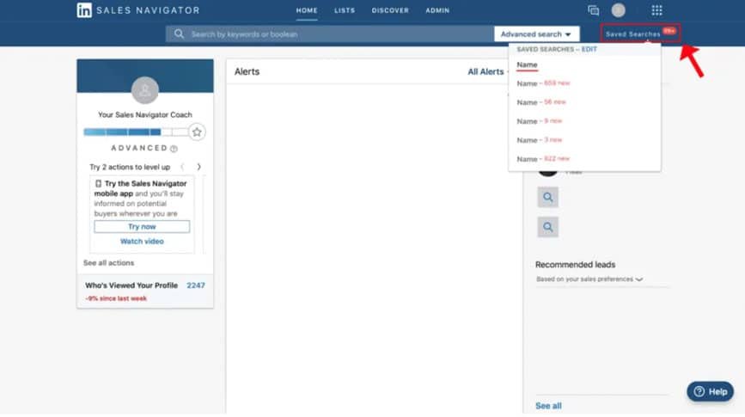
Task: Click the help icon beside ADVANCED
Action: coord(174,149)
